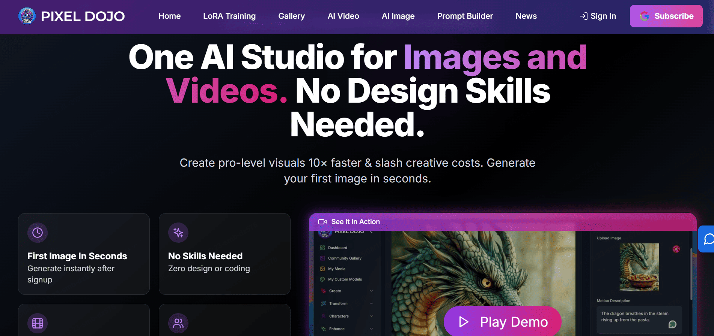Click 'Zero design or coding' text
Image resolution: width=714 pixels, height=336 pixels.
click(209, 269)
